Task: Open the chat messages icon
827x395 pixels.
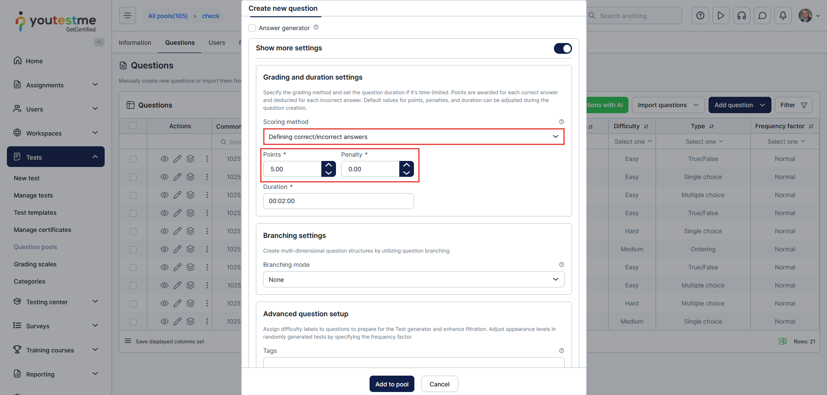Action: 762,16
